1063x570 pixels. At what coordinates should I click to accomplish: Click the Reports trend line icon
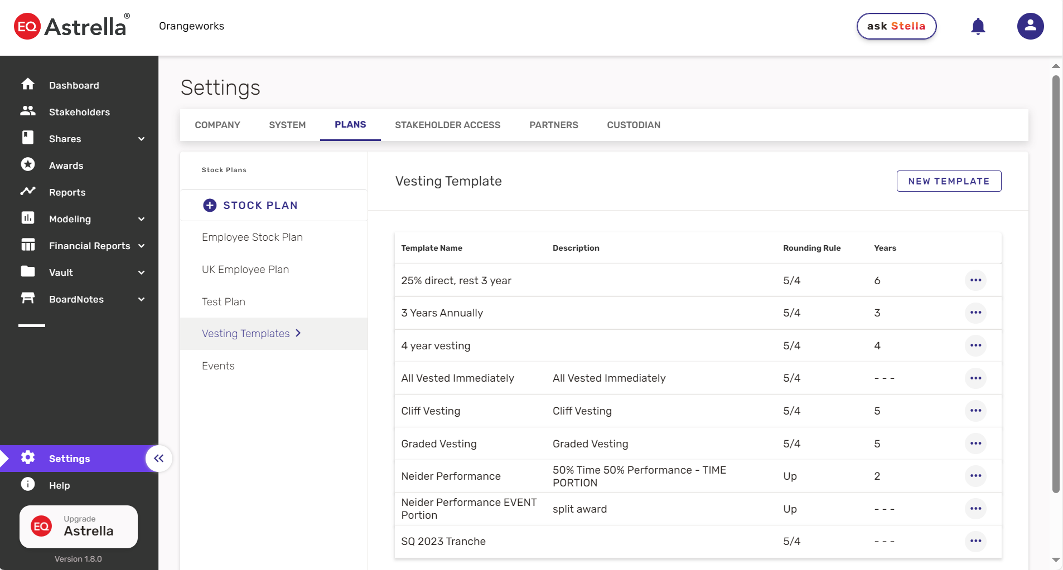point(28,191)
